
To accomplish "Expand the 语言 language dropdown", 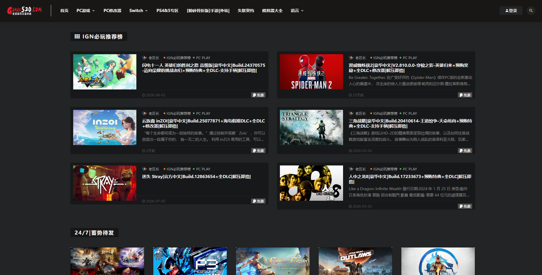I will [297, 11].
